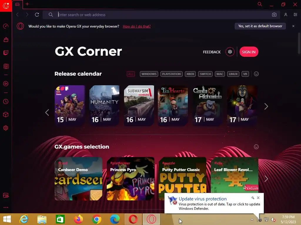The width and height of the screenshot is (301, 225).
Task: Filter releases by LINUX
Action: tap(233, 74)
